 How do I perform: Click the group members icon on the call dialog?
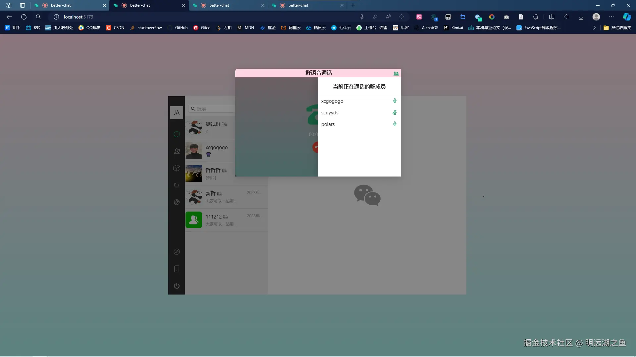[396, 73]
